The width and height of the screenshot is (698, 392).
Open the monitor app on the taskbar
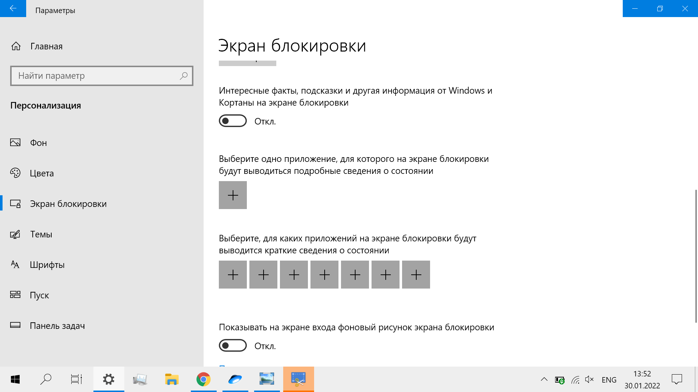pos(140,379)
